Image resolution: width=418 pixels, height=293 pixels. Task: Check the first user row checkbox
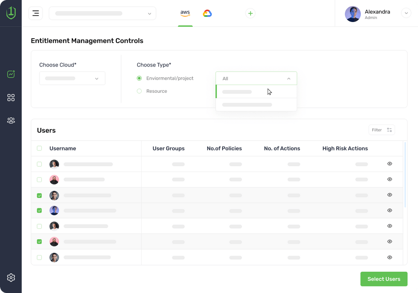39,164
